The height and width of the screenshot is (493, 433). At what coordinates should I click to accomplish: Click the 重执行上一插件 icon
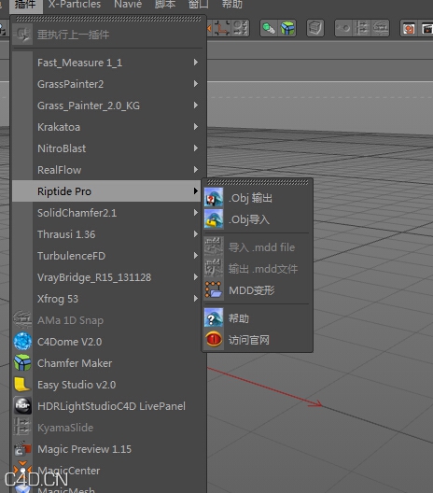pos(22,35)
